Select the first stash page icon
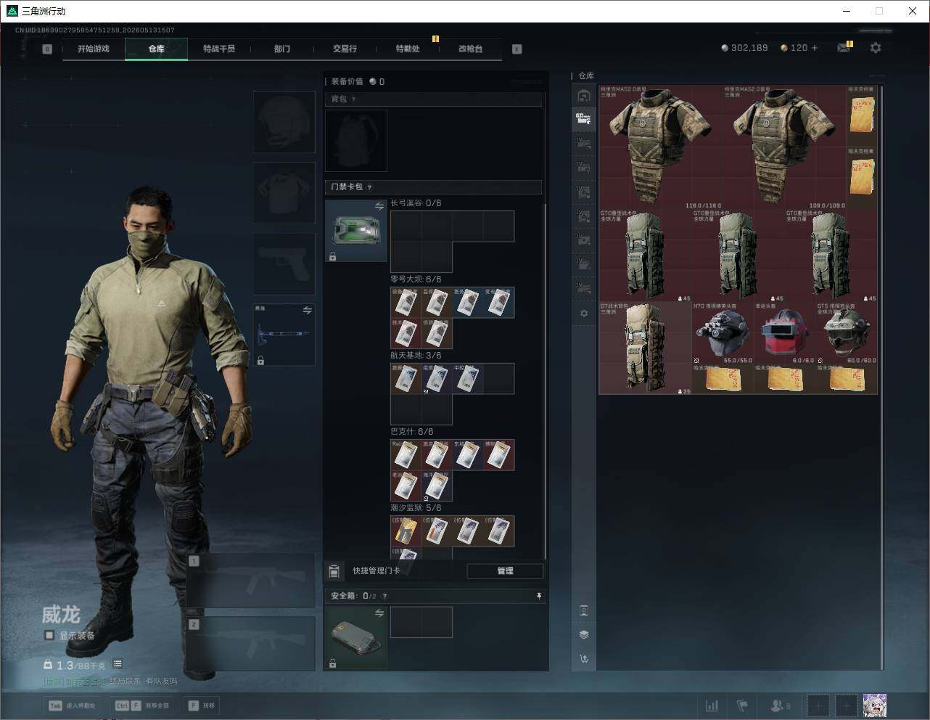The width and height of the screenshot is (930, 720). (584, 96)
